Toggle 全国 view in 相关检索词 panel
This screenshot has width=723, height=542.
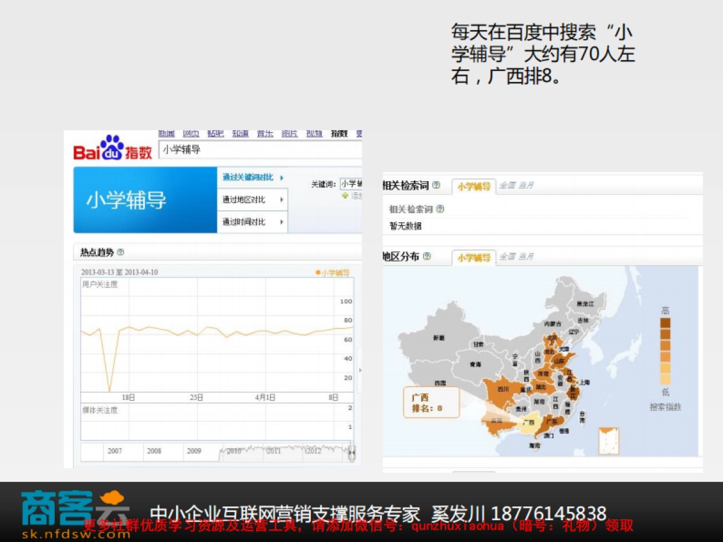pyautogui.click(x=507, y=185)
